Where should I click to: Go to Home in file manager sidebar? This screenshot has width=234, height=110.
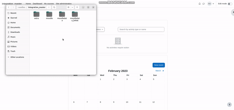tap(18, 23)
